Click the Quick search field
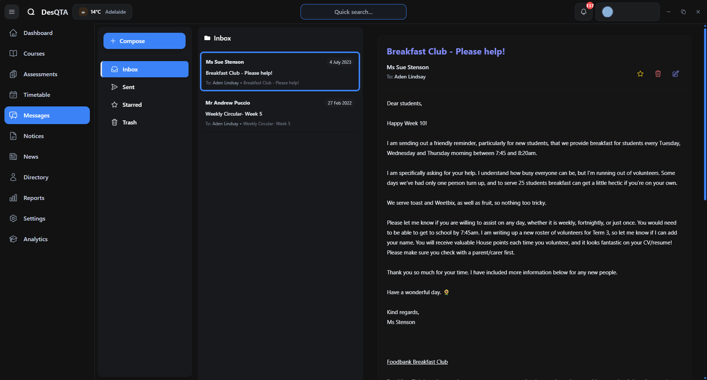The image size is (707, 380). coord(353,12)
